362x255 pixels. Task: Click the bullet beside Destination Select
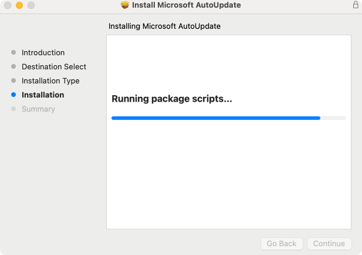(x=13, y=66)
